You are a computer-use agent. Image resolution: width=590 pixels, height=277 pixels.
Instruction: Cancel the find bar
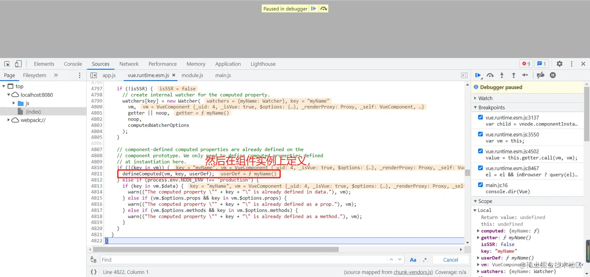(451, 260)
